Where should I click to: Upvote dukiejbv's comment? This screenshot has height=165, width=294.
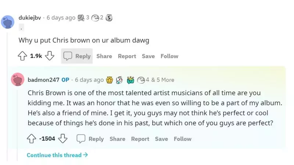22,56
